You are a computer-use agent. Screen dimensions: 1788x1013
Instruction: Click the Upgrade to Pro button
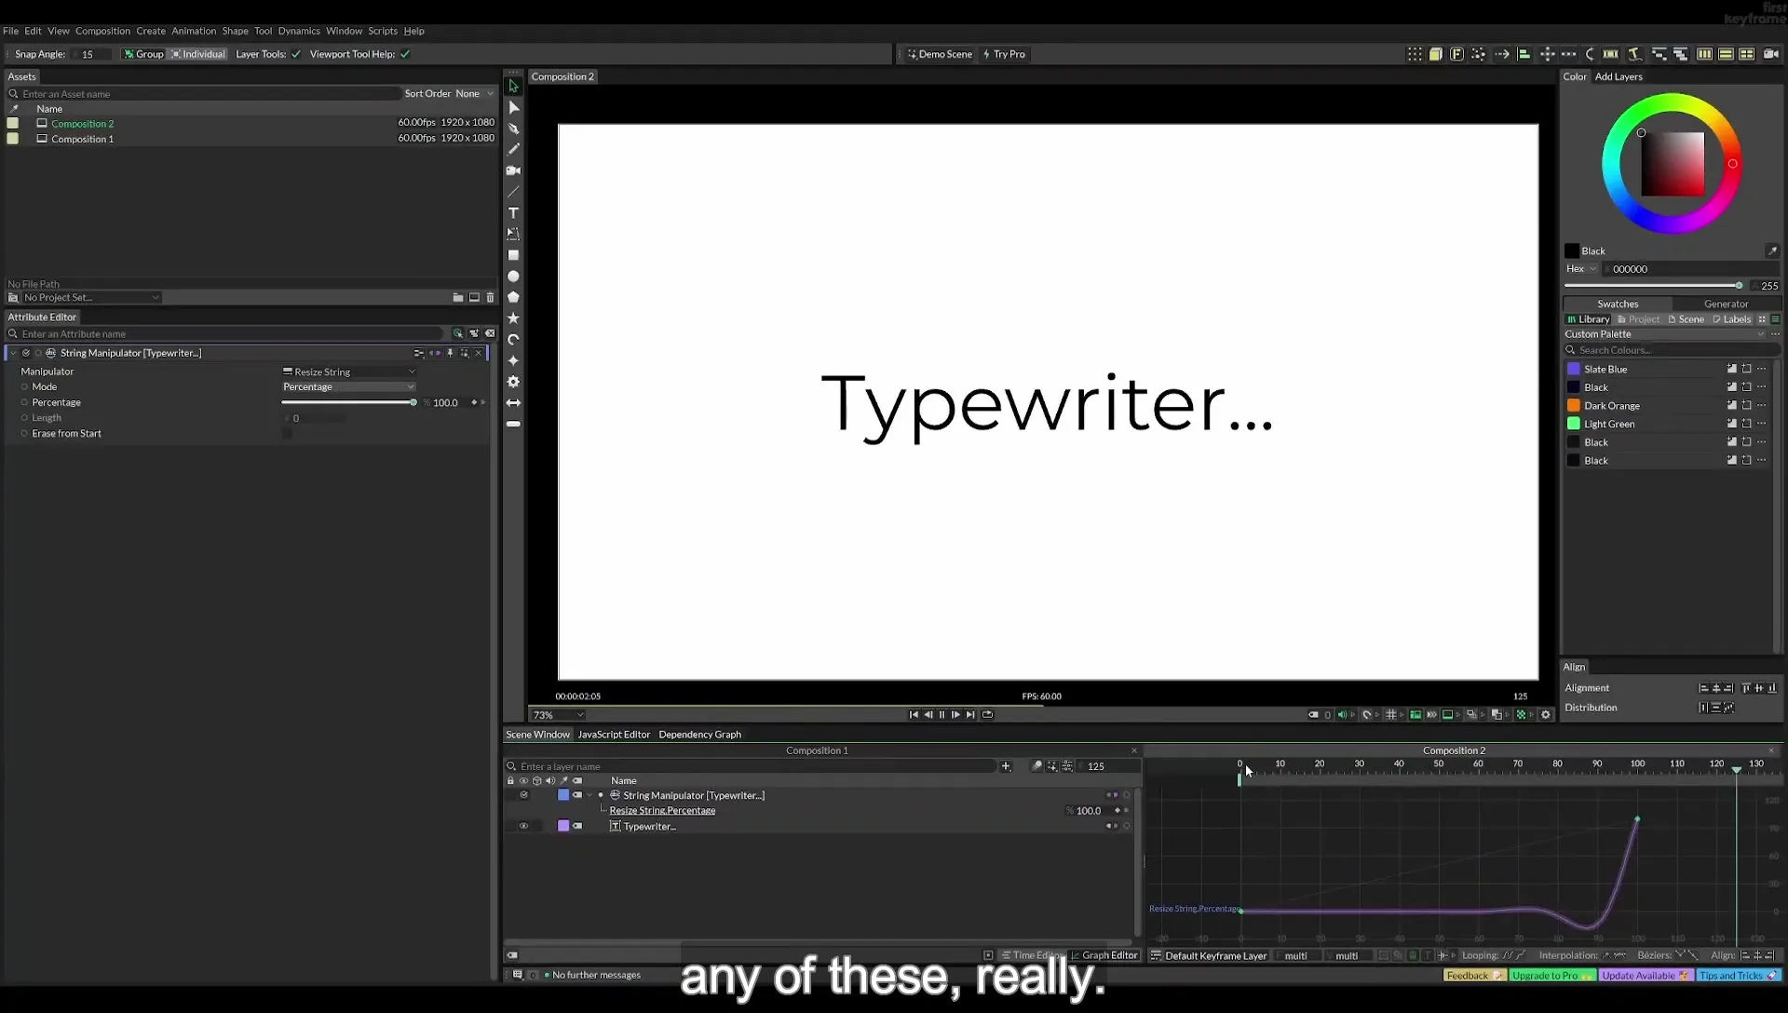pos(1551,976)
